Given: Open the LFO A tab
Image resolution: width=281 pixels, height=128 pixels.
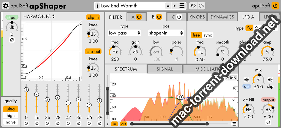Looking at the screenshot, I should 248,17.
